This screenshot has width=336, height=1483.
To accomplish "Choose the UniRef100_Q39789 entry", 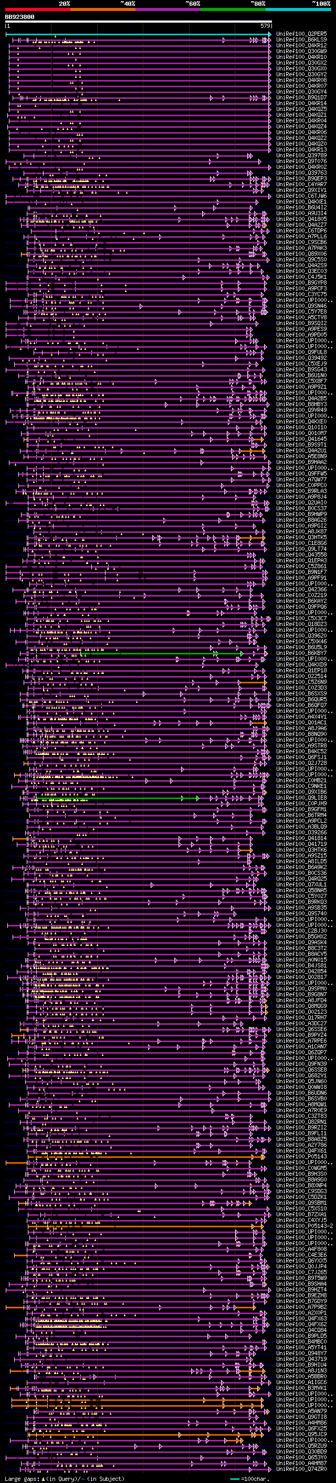I will [301, 155].
